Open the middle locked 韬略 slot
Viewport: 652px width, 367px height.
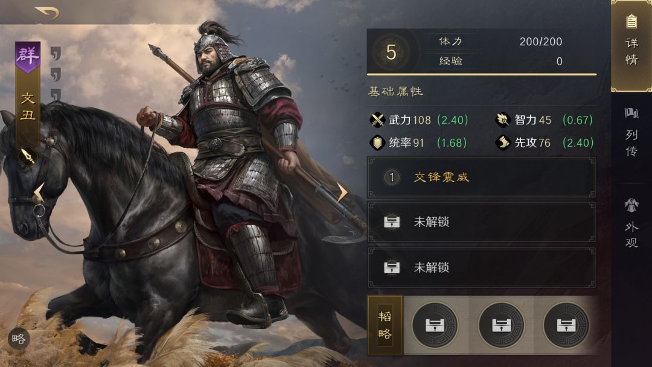(501, 325)
